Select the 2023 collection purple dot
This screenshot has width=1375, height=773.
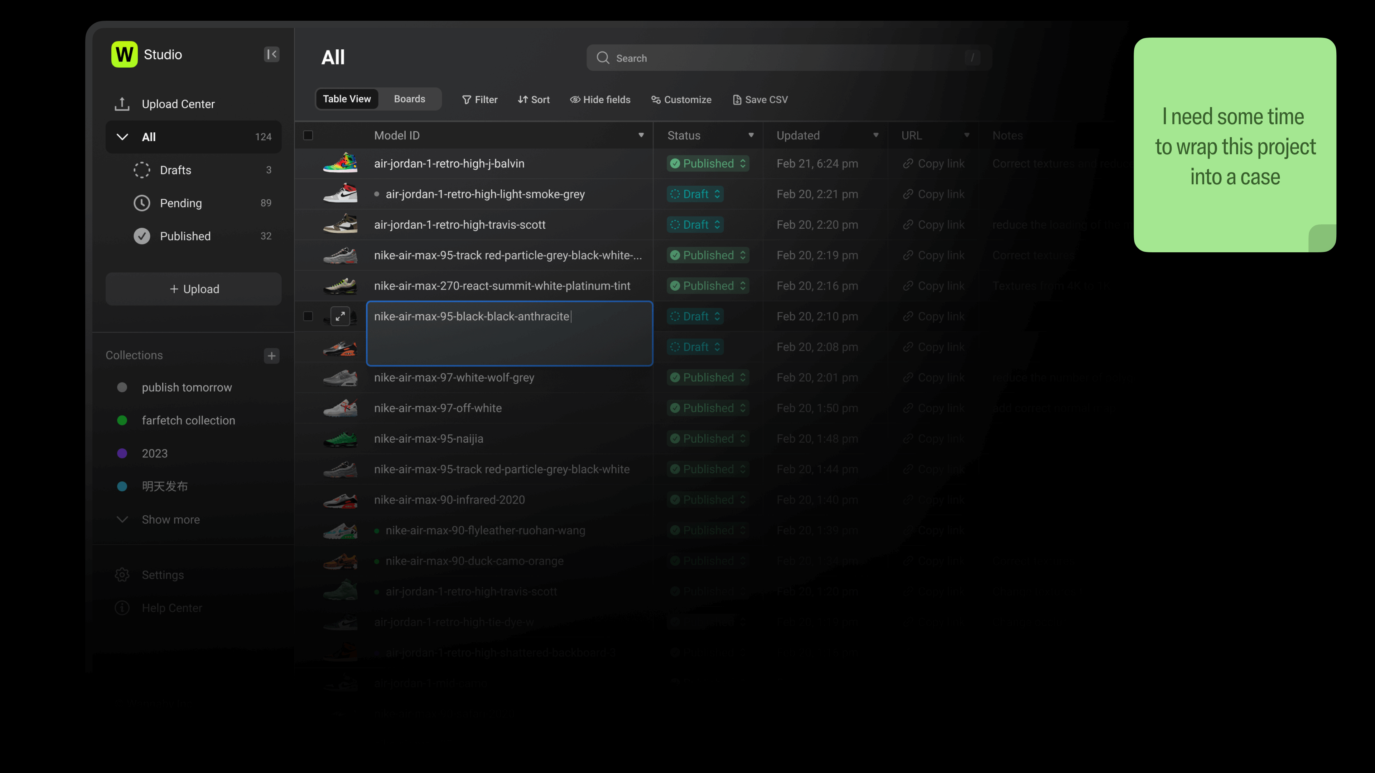click(x=122, y=453)
